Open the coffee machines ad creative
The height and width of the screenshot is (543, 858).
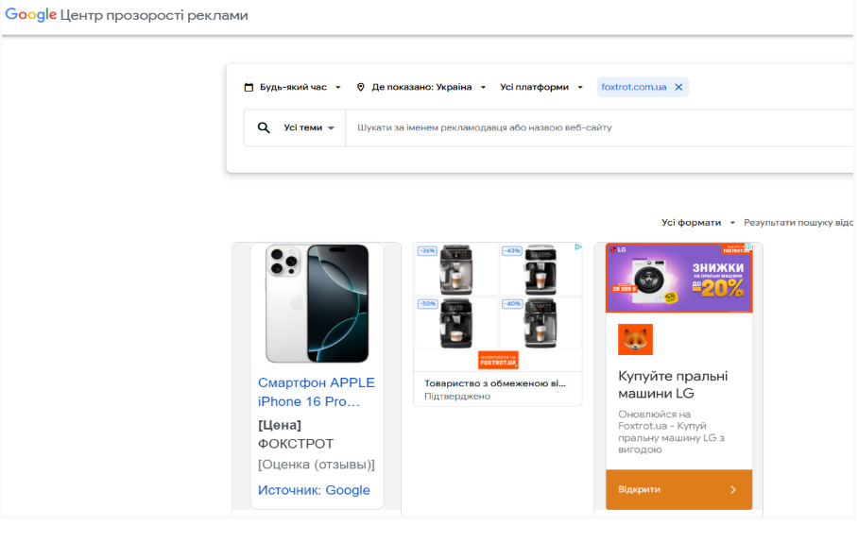coord(498,306)
